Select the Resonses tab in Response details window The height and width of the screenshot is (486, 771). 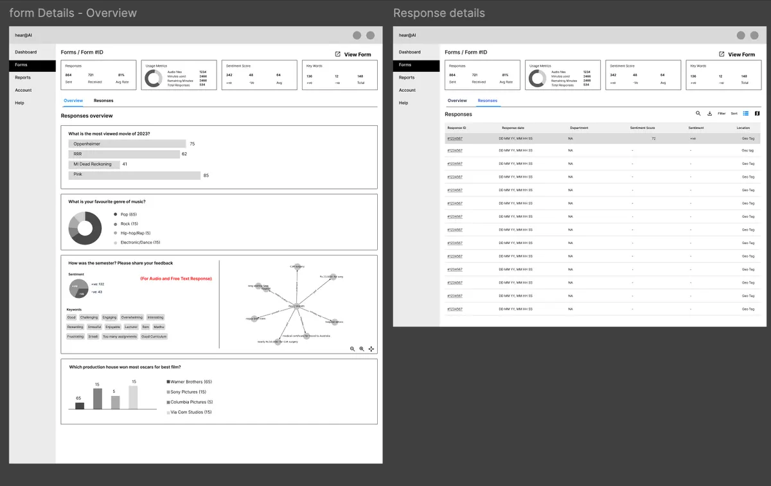tap(488, 101)
